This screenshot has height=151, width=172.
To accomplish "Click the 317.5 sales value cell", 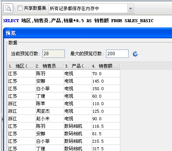I will click(106, 148).
